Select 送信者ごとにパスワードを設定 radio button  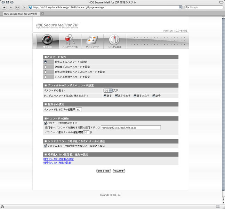tap(46, 67)
